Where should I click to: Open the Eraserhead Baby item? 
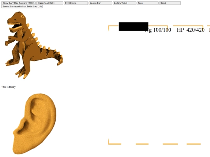[x=50, y=3]
